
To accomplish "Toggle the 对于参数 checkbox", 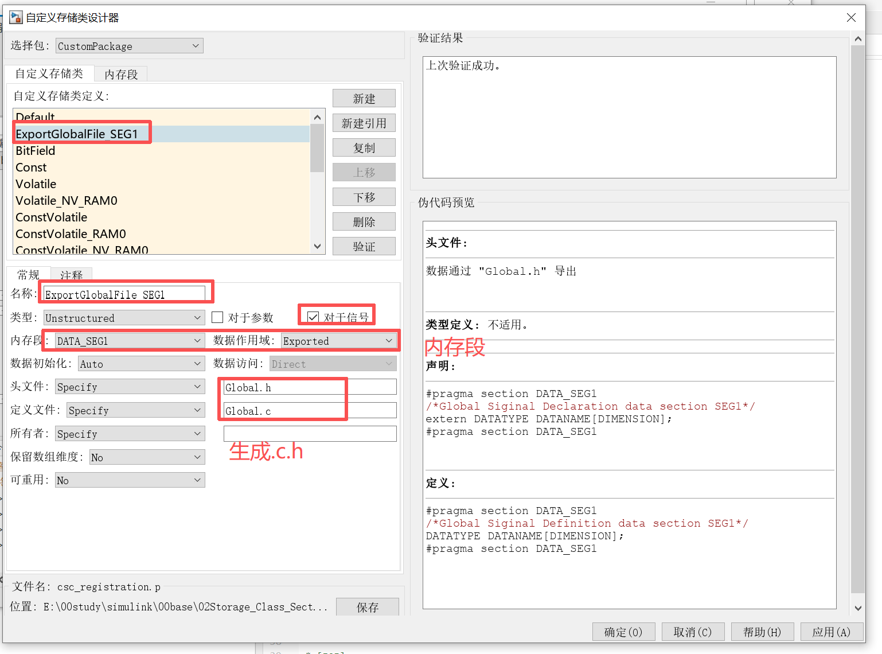I will coord(217,317).
